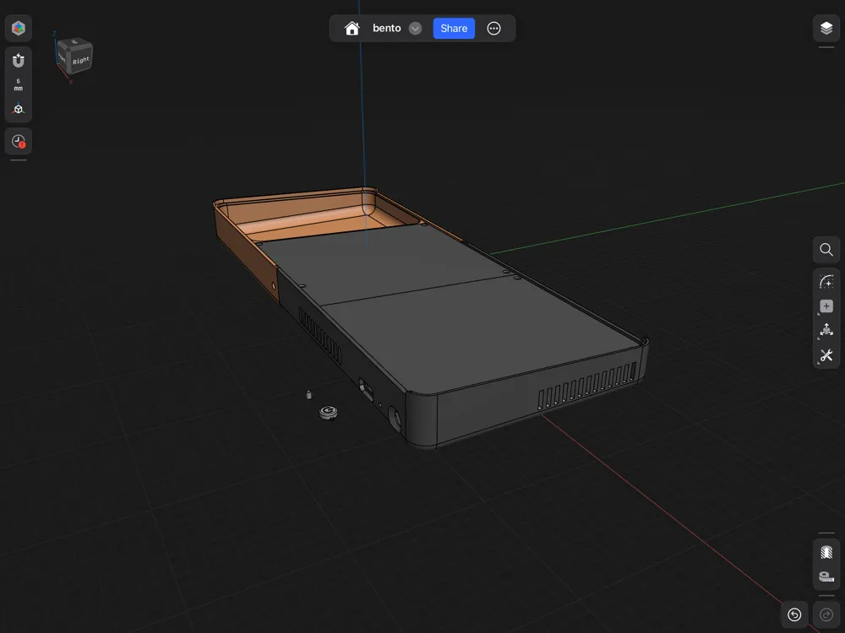The image size is (845, 633).
Task: Toggle the orthographic view cube icon
Action: (19, 109)
